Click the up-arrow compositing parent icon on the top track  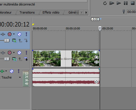pyautogui.click(x=20, y=40)
